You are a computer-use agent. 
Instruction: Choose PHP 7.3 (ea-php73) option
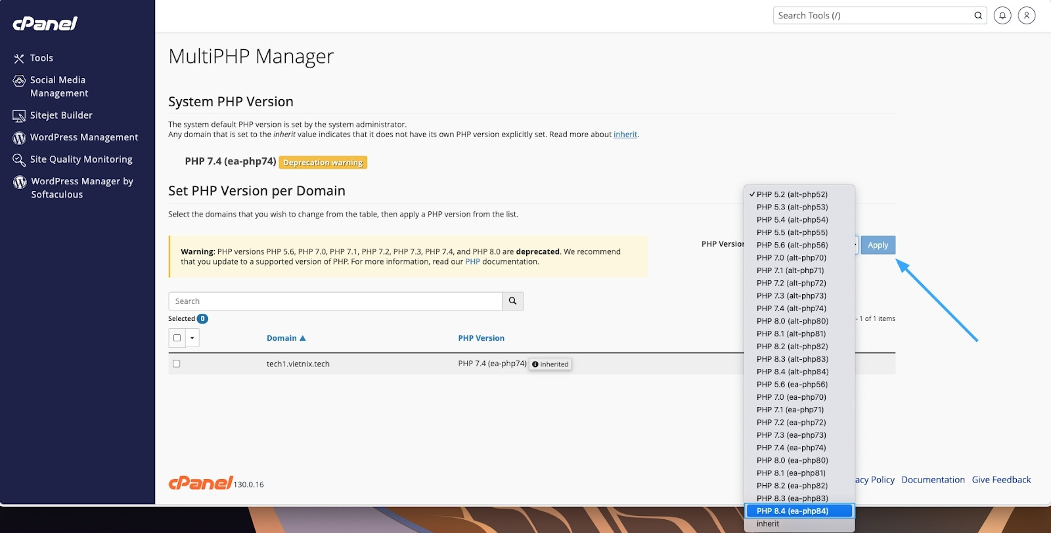(x=799, y=435)
